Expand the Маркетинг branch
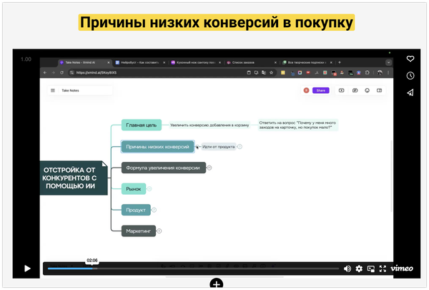The width and height of the screenshot is (429, 290). 159,231
